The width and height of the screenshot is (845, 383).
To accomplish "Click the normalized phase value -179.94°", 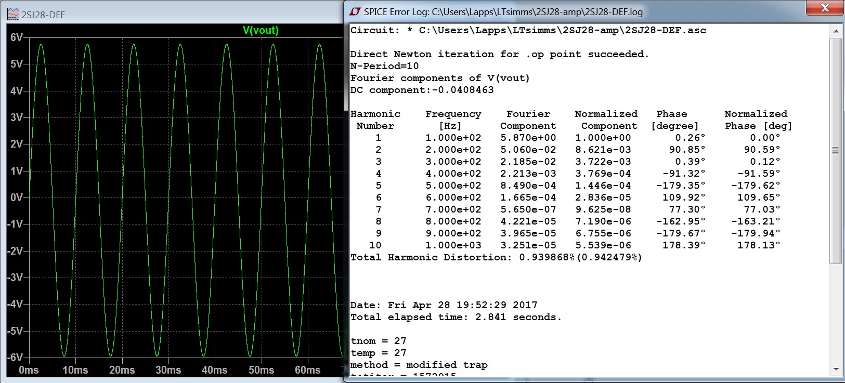I will (756, 233).
